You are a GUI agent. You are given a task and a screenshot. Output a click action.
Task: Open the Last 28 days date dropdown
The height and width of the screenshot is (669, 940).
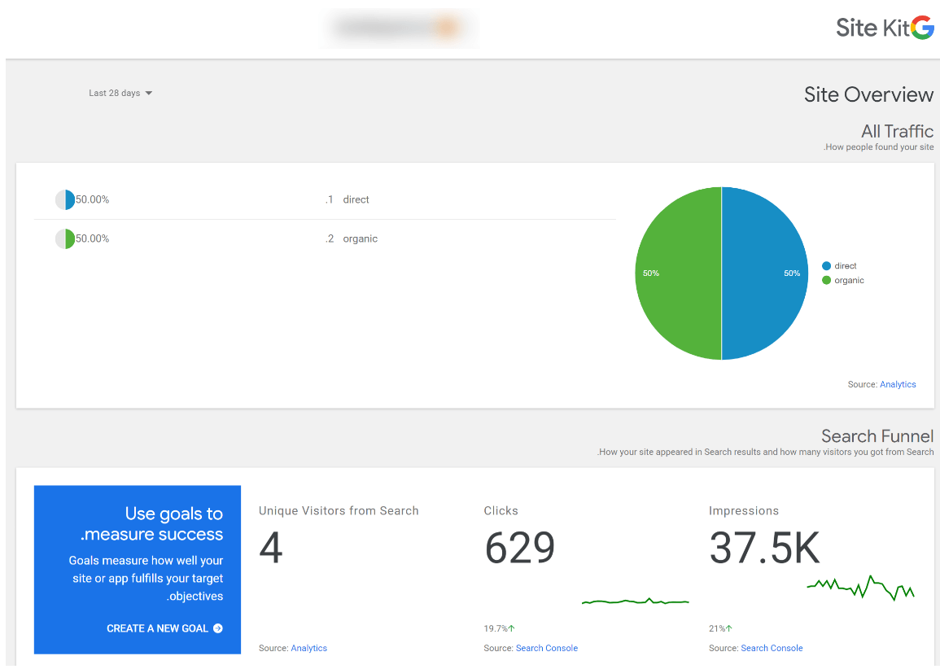[120, 93]
